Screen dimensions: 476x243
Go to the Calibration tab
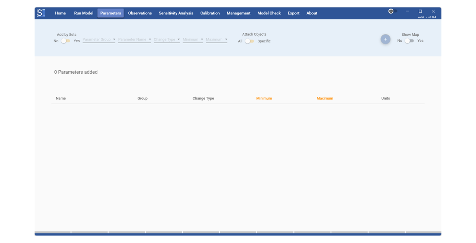click(x=210, y=13)
